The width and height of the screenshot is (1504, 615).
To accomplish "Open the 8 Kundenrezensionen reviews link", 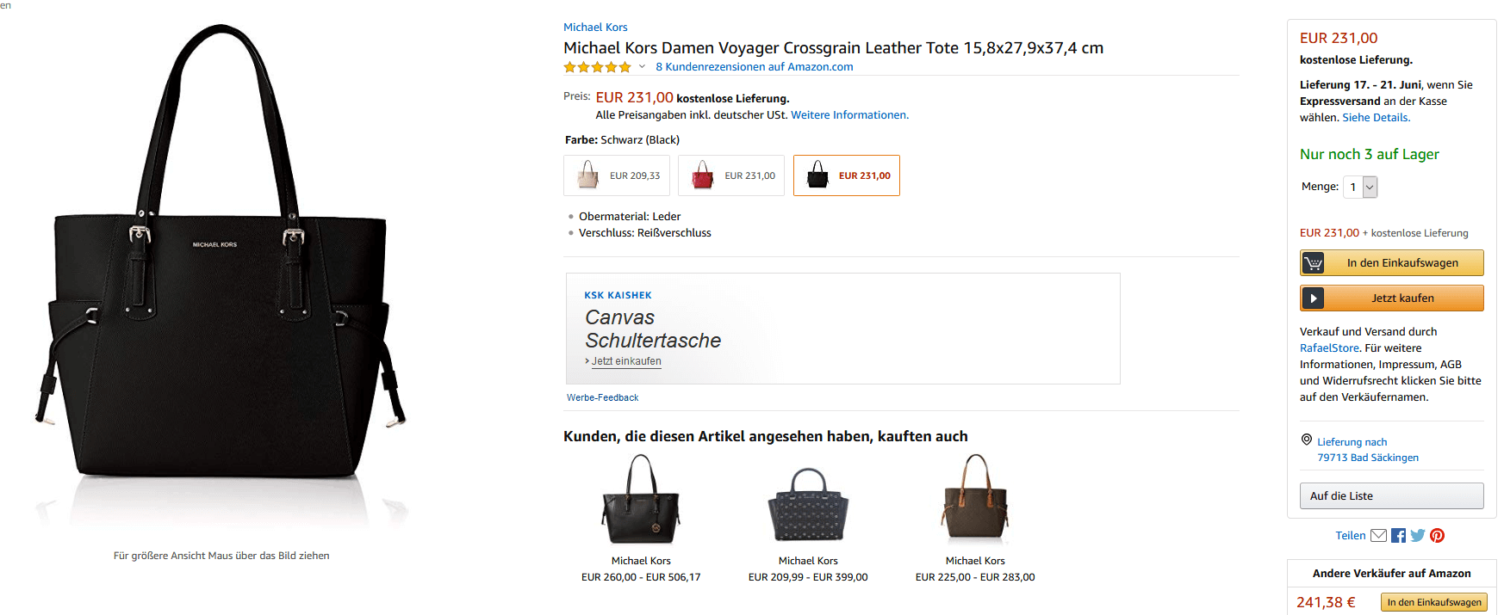I will [x=754, y=67].
